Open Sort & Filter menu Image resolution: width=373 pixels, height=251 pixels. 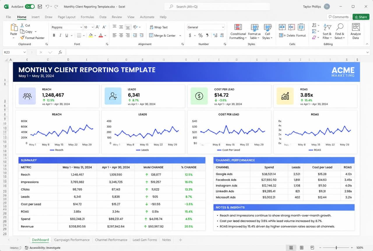(327, 32)
